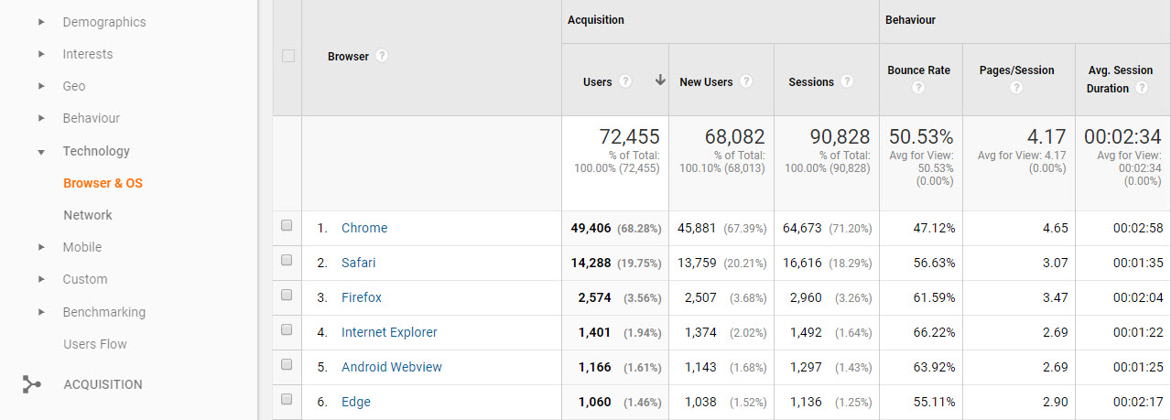Screen dimensions: 1171x420
Task: Expand the Interests section arrow
Action: point(41,54)
